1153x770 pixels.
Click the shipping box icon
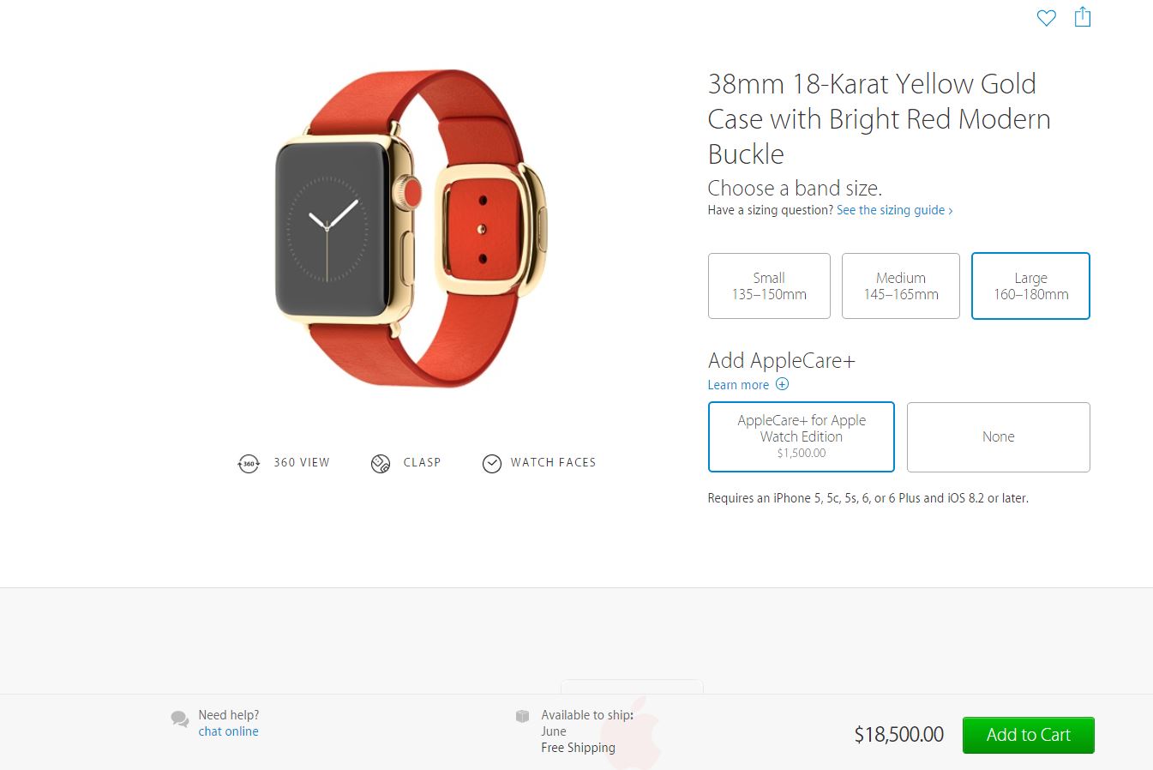(522, 715)
